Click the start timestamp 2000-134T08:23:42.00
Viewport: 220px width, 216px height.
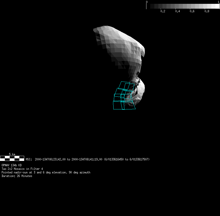50,159
